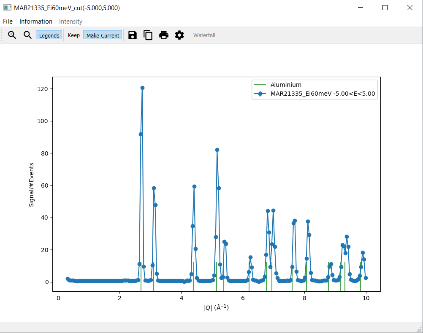This screenshot has width=423, height=333.
Task: Select the zoom out magnifier tool
Action: tap(27, 35)
